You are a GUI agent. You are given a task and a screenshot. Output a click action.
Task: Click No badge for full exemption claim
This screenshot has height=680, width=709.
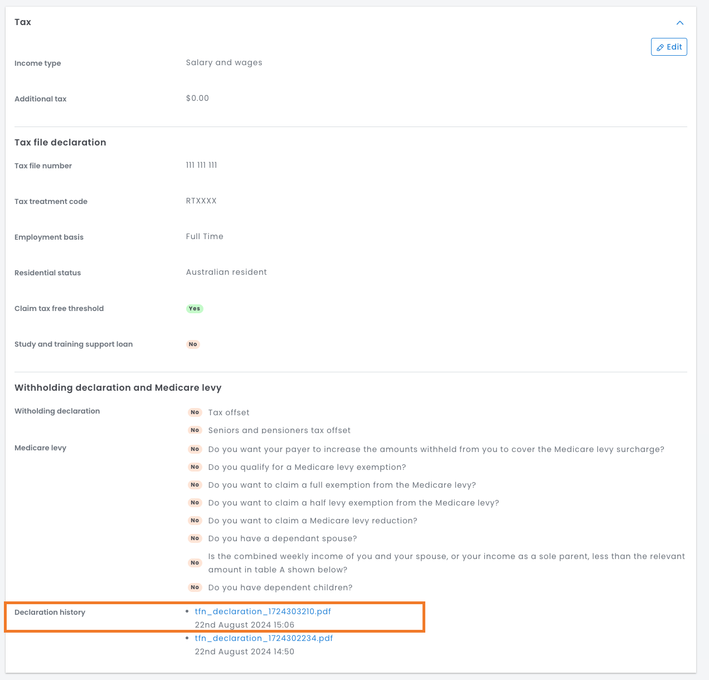[195, 485]
